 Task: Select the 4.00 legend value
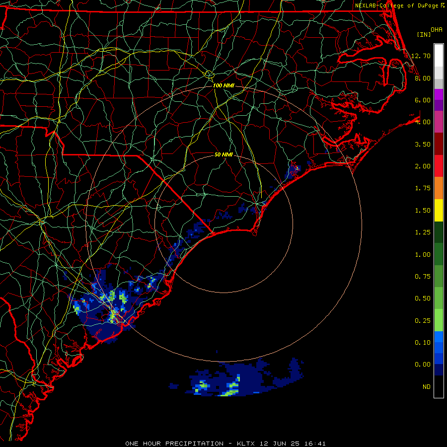[x=423, y=122]
